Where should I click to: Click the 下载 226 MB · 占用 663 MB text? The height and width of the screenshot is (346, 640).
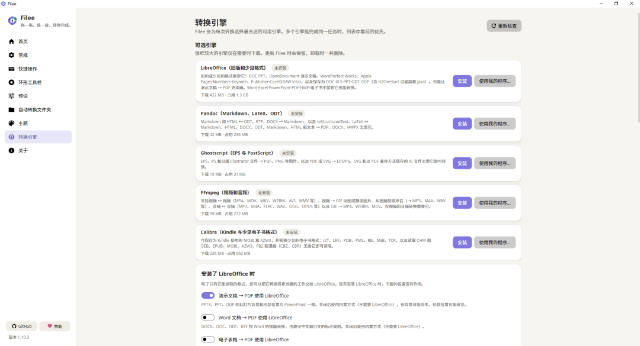pos(225,253)
